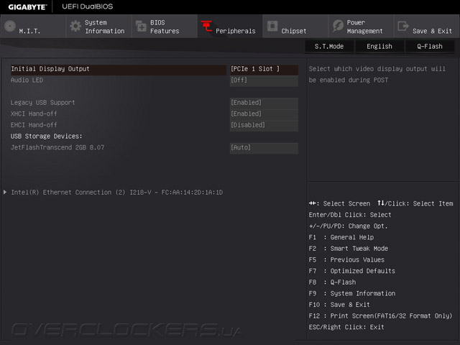The image size is (460, 345).
Task: Go to the BIOS Features tab
Action: tap(165, 26)
